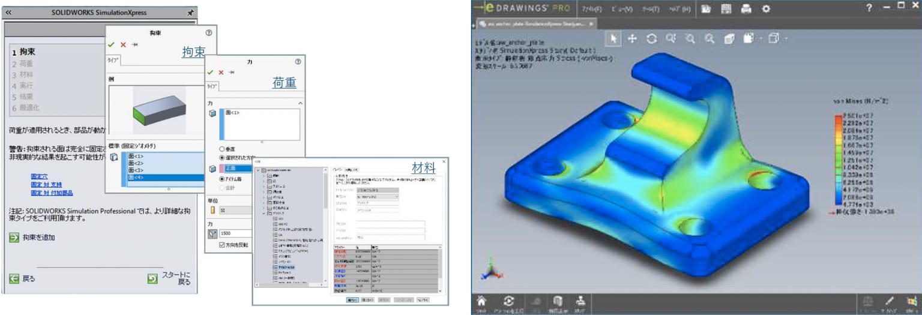Pin the SimulationXpress panel
The image size is (922, 315).
tap(191, 12)
